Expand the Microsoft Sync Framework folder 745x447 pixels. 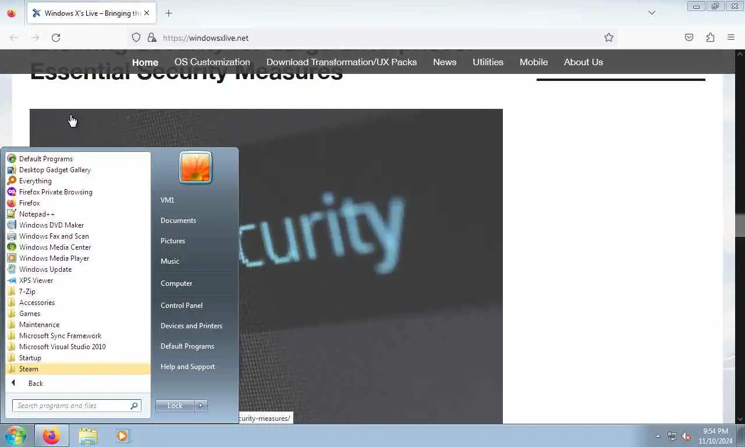click(x=78, y=336)
